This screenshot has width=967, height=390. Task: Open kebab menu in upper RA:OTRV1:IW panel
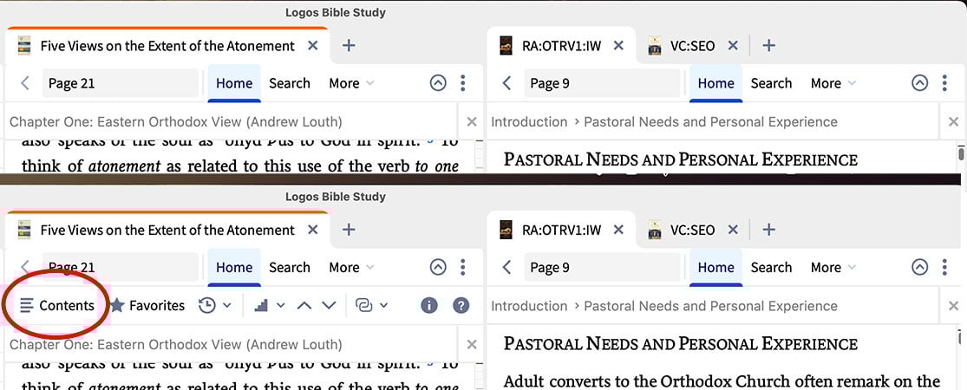[x=944, y=83]
